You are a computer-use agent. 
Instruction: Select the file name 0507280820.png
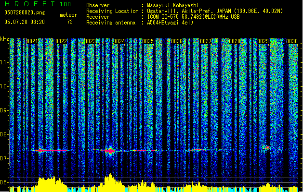[x=25, y=12]
